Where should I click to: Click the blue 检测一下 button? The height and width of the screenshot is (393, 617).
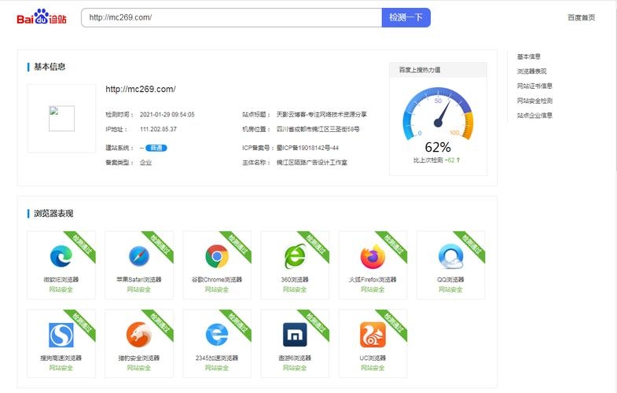point(406,18)
